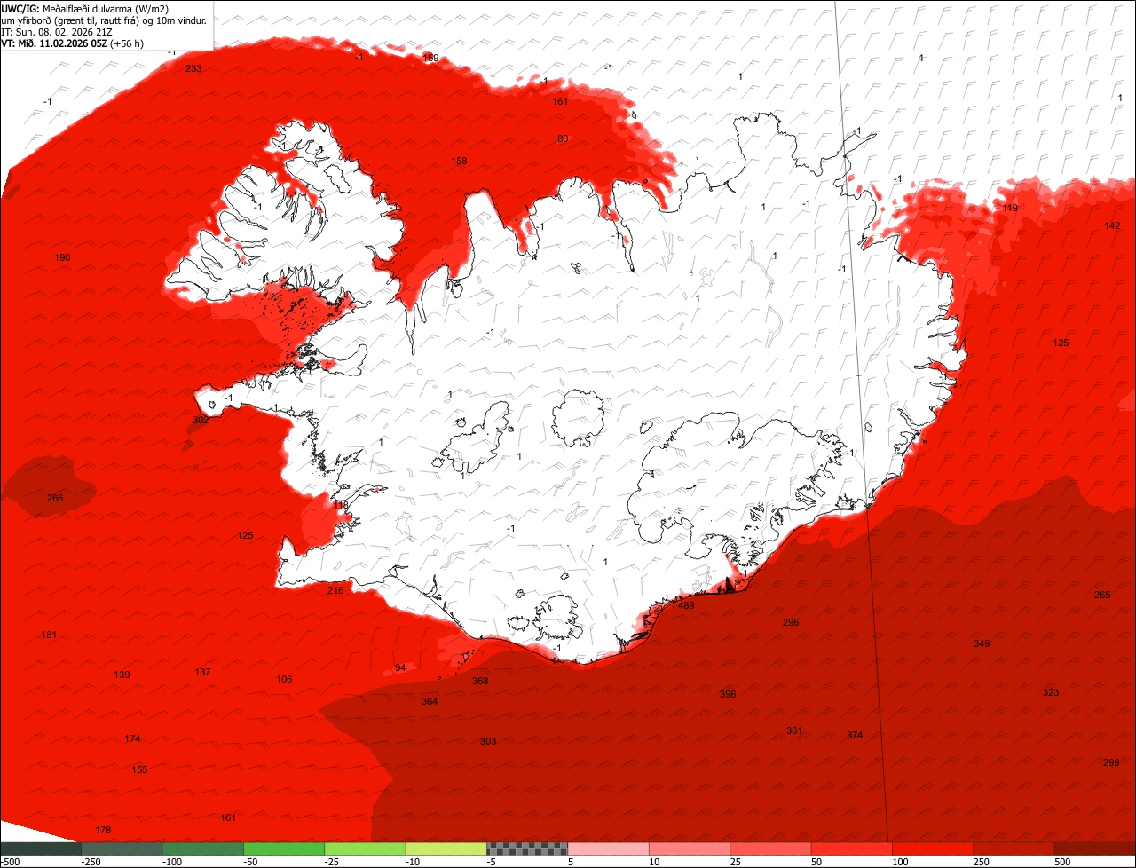The width and height of the screenshot is (1136, 868).
Task: Click the value 216 off Reykjanes
Action: coord(335,590)
